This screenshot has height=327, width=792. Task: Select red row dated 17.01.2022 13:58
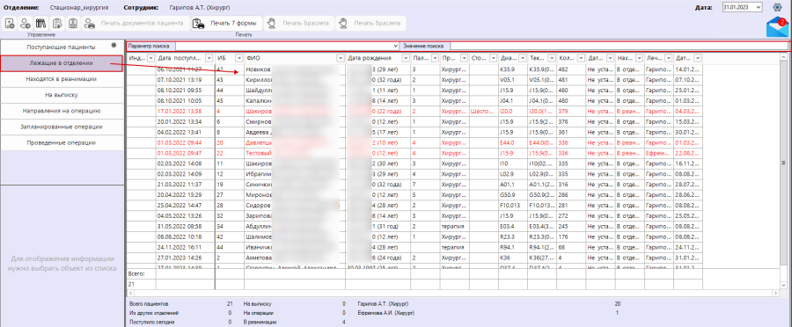pos(414,111)
